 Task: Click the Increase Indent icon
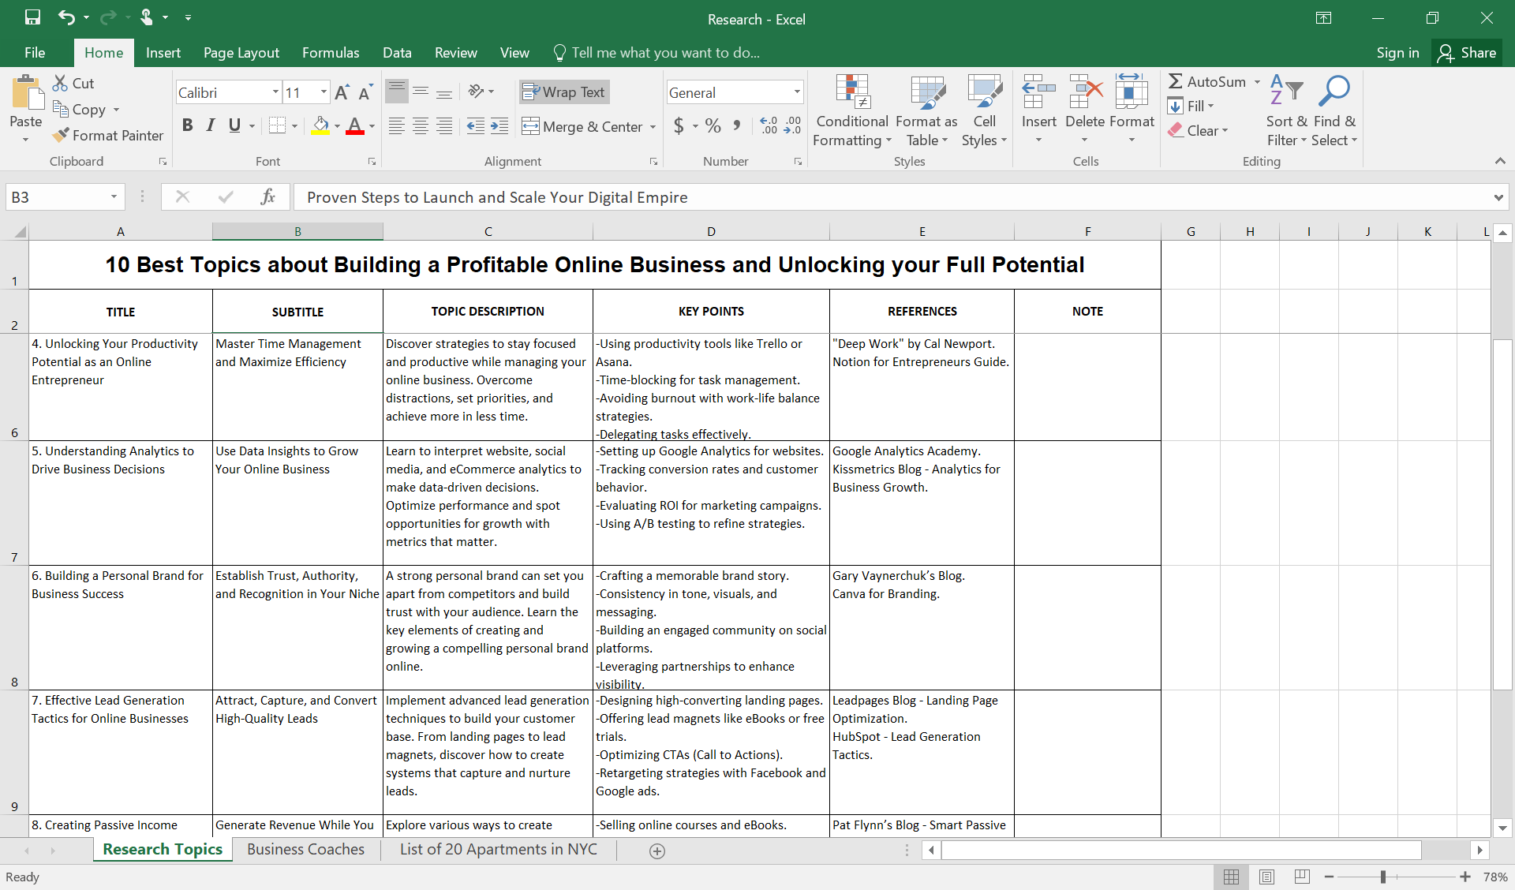[x=499, y=126]
